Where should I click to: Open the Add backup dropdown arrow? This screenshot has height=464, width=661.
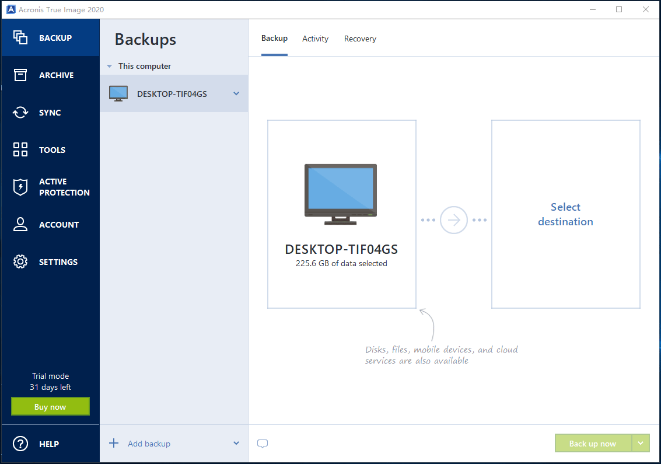tap(236, 444)
